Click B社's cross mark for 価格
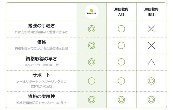Image resolution: width=173 pixels, height=110 pixels. click(x=151, y=45)
